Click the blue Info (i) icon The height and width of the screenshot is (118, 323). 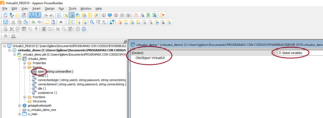click(84, 29)
